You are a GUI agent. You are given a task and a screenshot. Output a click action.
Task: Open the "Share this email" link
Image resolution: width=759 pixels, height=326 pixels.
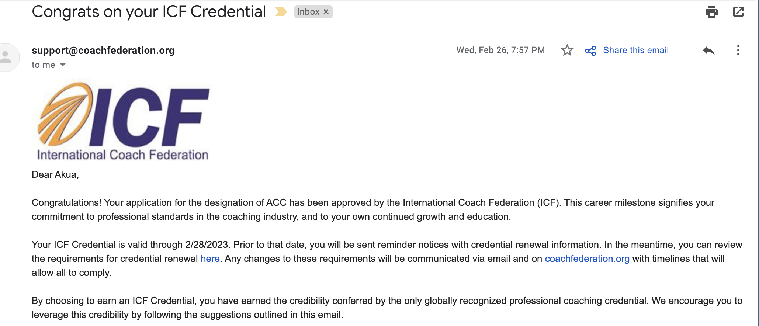pyautogui.click(x=636, y=50)
